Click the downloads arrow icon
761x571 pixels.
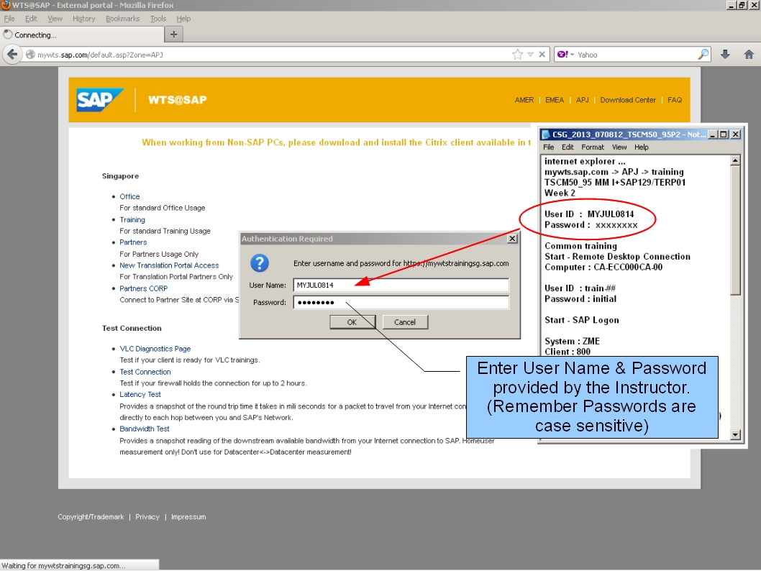point(726,54)
